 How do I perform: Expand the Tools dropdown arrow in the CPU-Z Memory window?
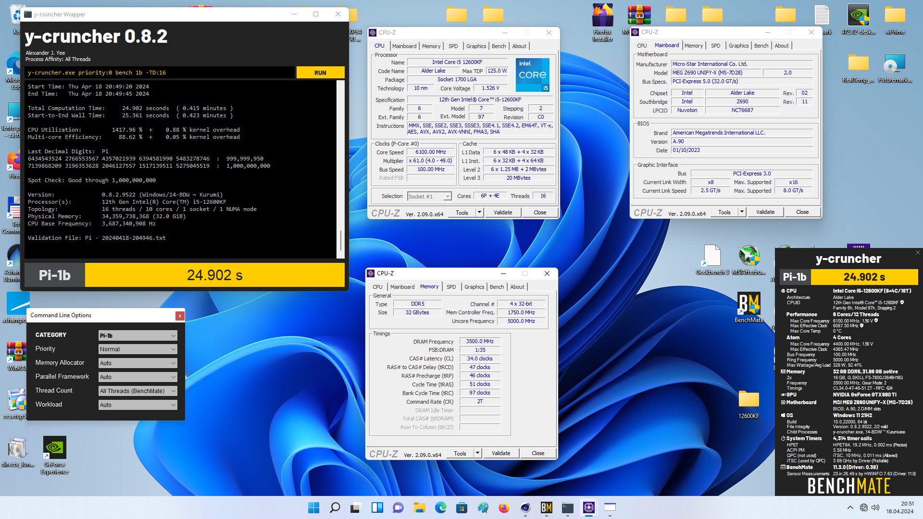click(x=477, y=453)
